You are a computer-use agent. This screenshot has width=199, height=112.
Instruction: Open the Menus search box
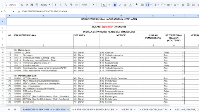click(x=11, y=5)
